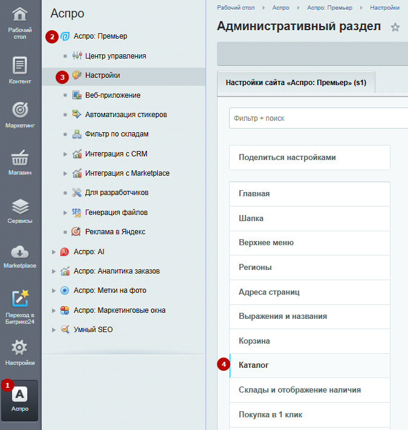Click the Генерация файлов SEO icon
The width and height of the screenshot is (408, 430).
(x=76, y=213)
